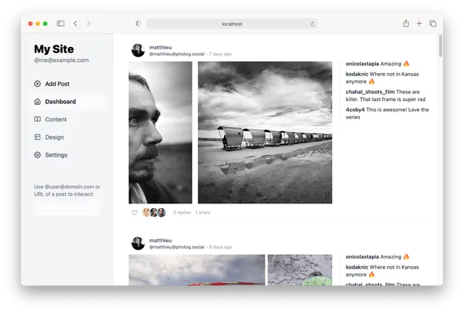Like matthieu's post with the heart icon
This screenshot has width=464, height=313.
click(134, 212)
